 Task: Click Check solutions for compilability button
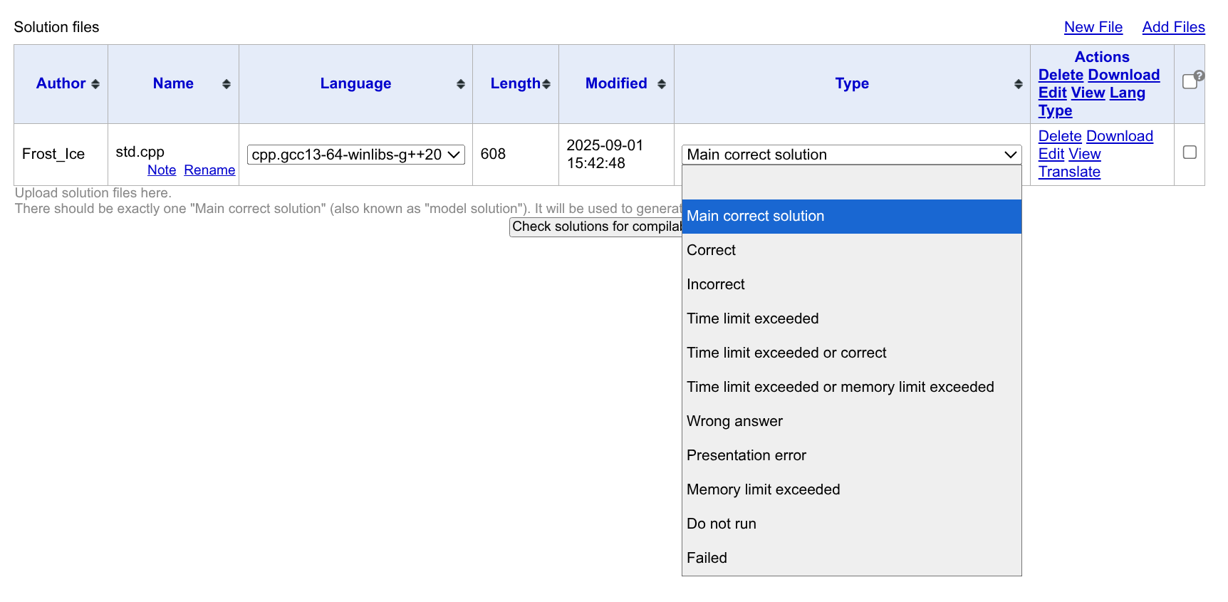595,227
